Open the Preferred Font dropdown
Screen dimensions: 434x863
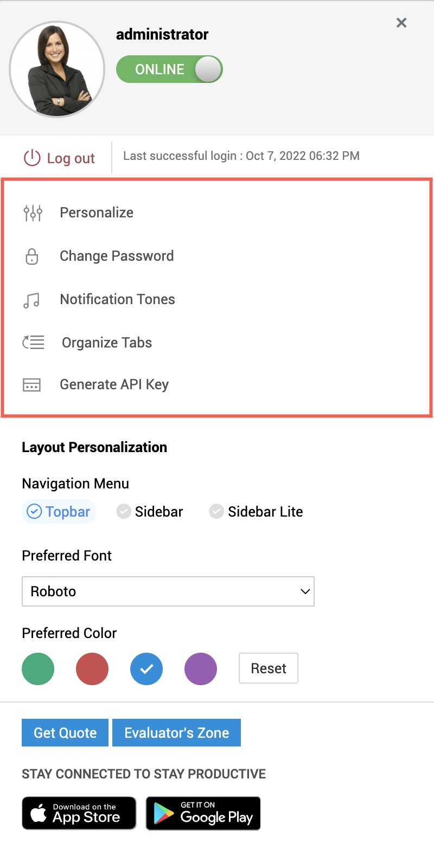(x=168, y=591)
